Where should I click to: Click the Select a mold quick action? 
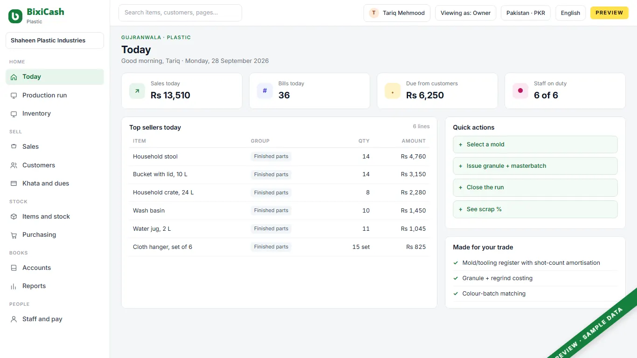pos(535,145)
